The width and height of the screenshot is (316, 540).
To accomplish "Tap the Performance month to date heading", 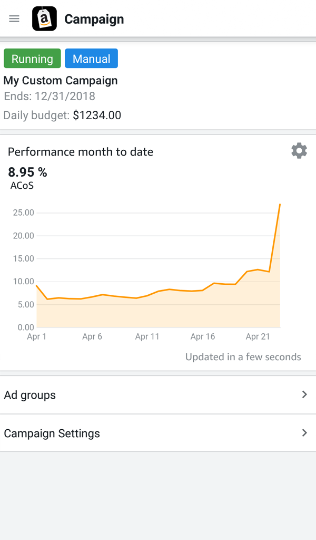I will [x=81, y=152].
